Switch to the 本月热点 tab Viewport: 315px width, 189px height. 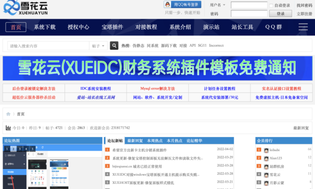pyautogui.click(x=174, y=141)
